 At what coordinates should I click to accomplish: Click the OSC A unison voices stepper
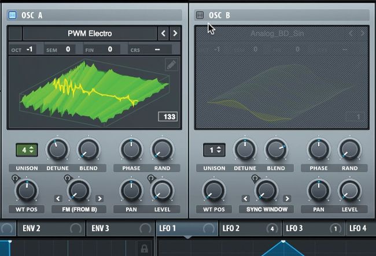click(x=26, y=150)
